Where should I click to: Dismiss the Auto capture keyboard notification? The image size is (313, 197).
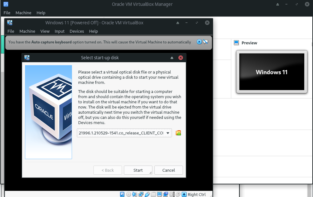(199, 41)
